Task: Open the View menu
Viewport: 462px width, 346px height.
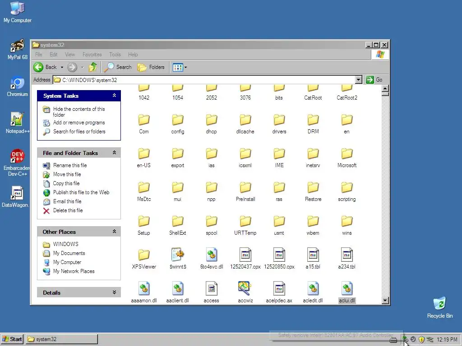Action: tap(70, 55)
